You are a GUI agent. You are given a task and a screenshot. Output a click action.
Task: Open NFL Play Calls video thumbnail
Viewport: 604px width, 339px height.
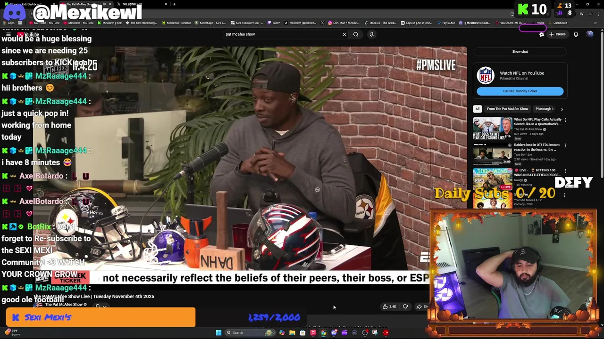pos(492,129)
